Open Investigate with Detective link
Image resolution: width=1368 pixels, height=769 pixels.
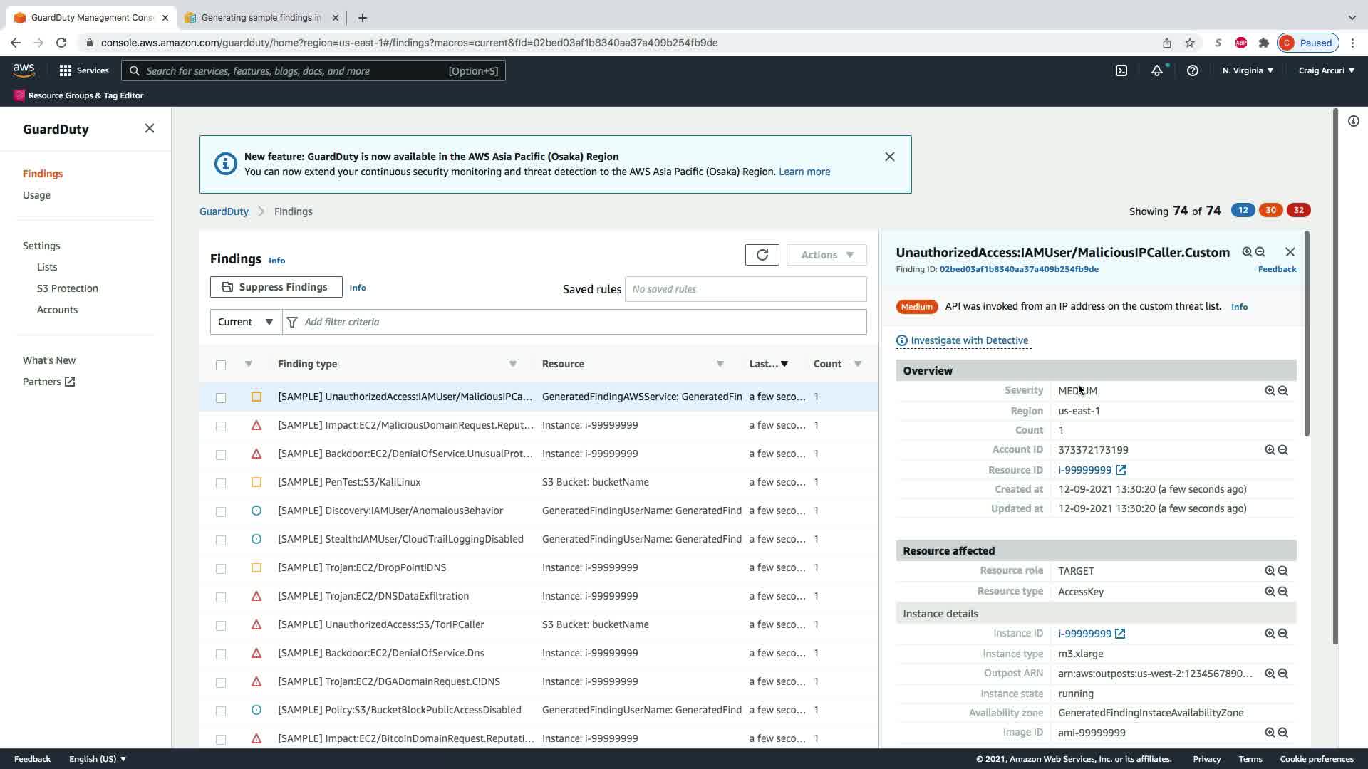pos(968,340)
